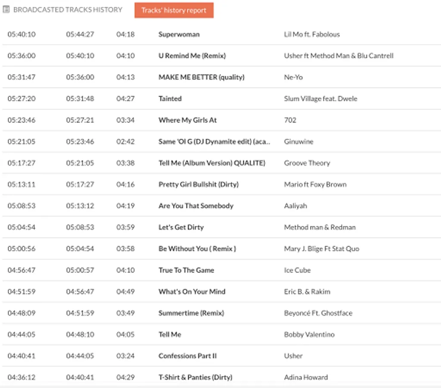
Task: Click artist Slum Village feat. Dwele
Action: point(320,99)
